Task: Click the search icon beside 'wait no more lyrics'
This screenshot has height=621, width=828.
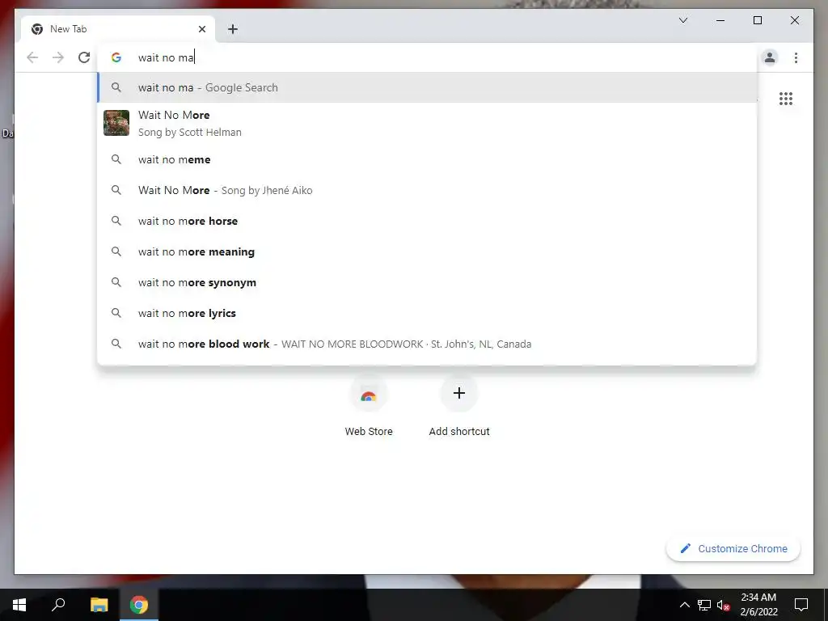Action: [x=116, y=313]
